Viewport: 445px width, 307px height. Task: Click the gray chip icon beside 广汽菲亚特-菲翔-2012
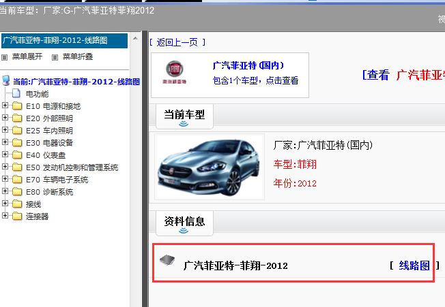167,260
